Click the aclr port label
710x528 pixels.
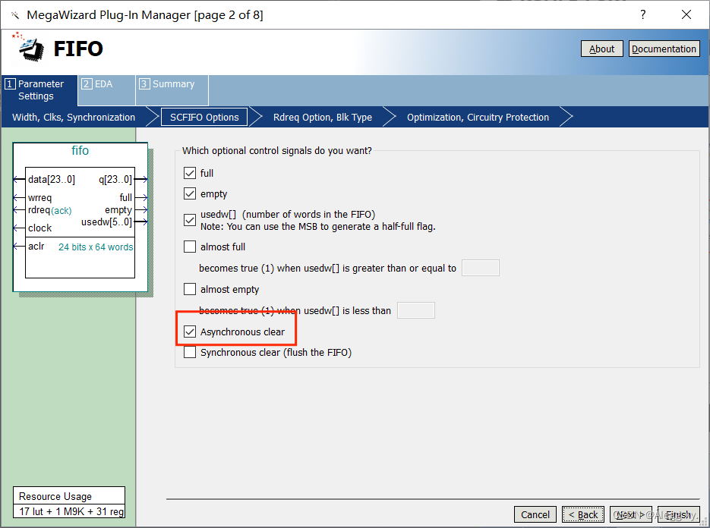(36, 246)
